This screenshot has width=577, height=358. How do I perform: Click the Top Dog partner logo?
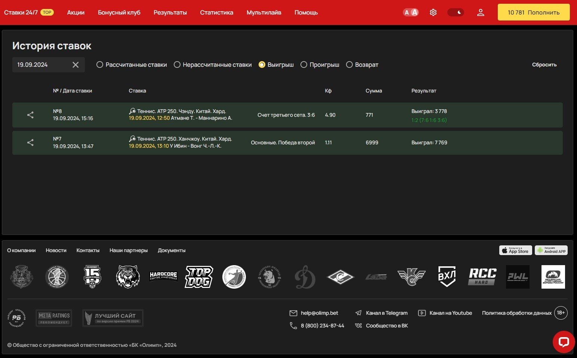(199, 277)
